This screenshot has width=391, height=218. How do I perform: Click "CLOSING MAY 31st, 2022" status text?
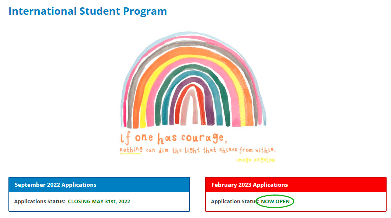(99, 201)
